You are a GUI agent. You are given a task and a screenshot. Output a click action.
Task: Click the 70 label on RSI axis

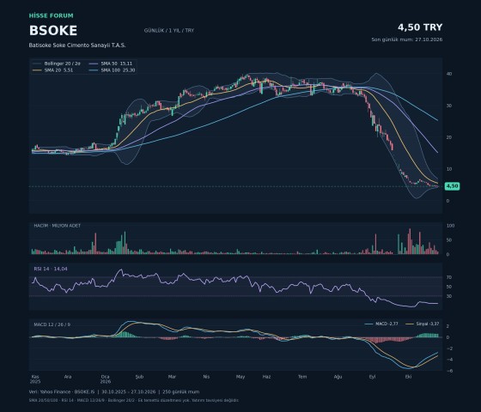coord(449,277)
